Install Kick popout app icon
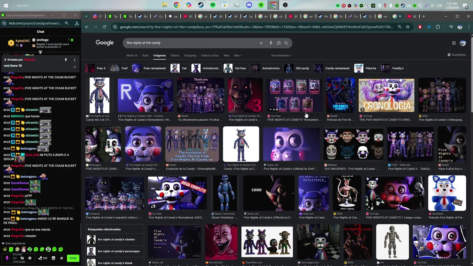The width and height of the screenshot is (473, 266). (77, 23)
